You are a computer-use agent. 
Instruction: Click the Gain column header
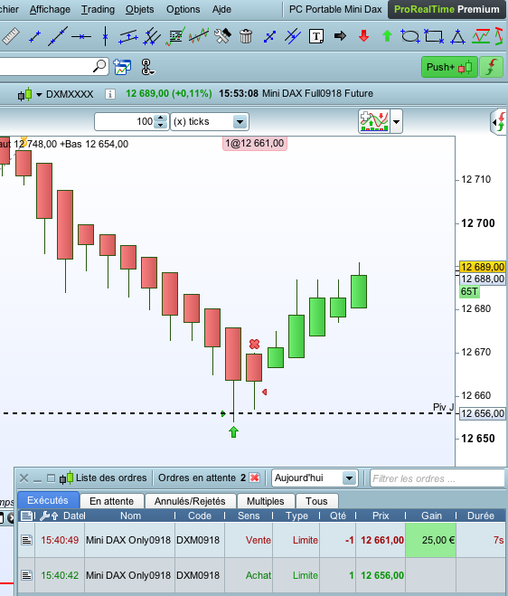[431, 516]
